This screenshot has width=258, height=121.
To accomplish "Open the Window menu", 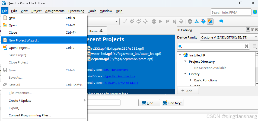I will point(106,11).
